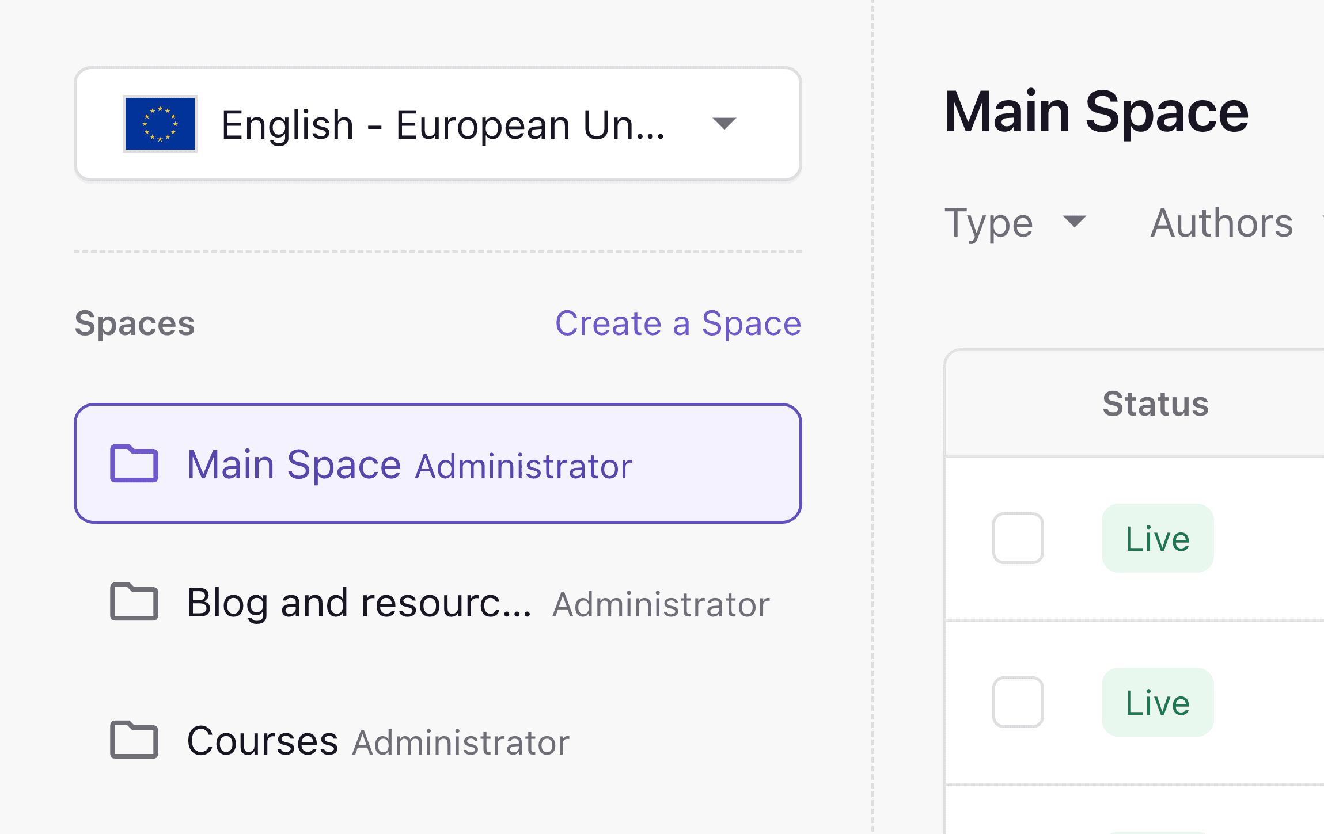The height and width of the screenshot is (834, 1324).
Task: Click the Status column header
Action: click(x=1155, y=403)
